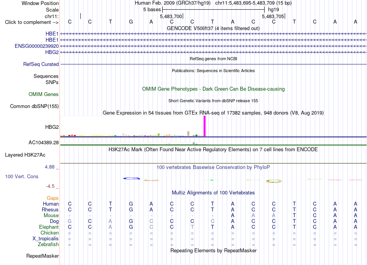Viewport: 367px width, 265px height.
Task: Click the Human species row label
Action: 51,204
